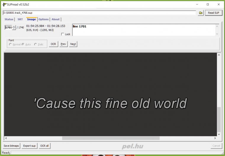Click the subtitle number field showing 1701
Image resolution: width=225 pixels, height=156 pixels.
[8, 28]
